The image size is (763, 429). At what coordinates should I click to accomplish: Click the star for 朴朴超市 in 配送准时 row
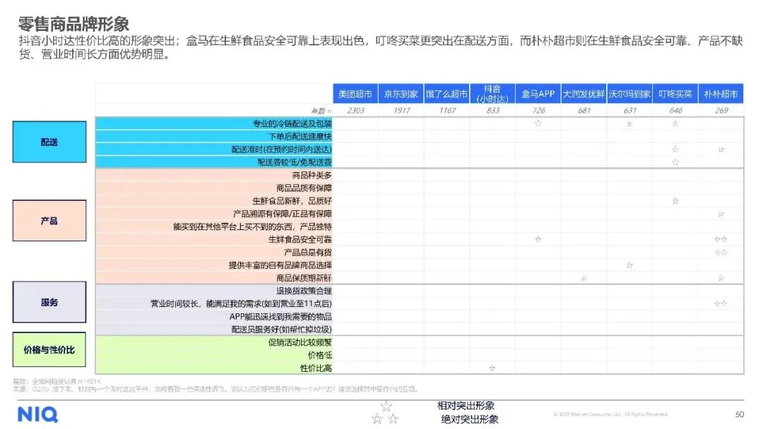click(721, 150)
